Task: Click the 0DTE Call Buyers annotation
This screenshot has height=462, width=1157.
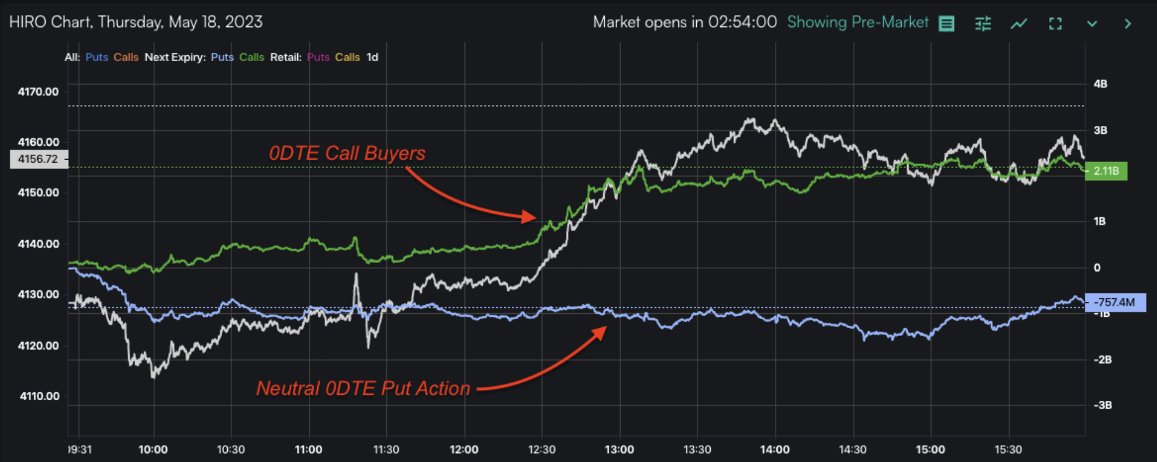Action: pos(347,153)
